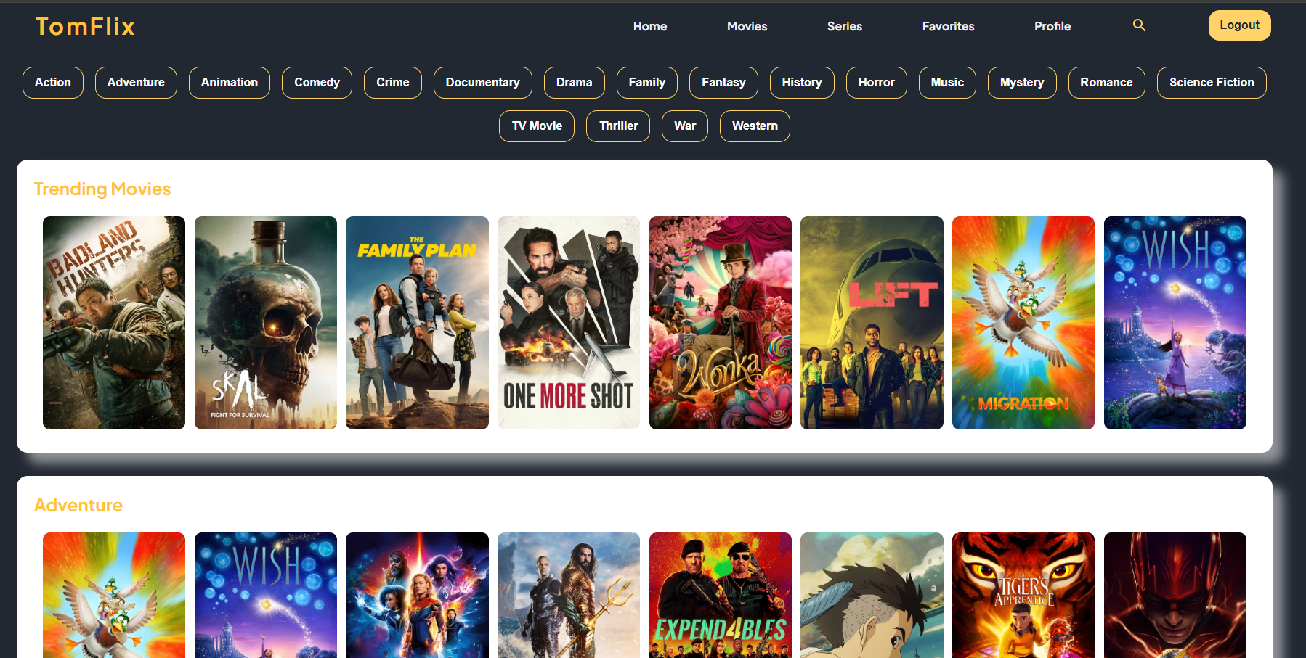The width and height of the screenshot is (1306, 658).
Task: Open The Family Plan poster
Action: pyautogui.click(x=417, y=323)
